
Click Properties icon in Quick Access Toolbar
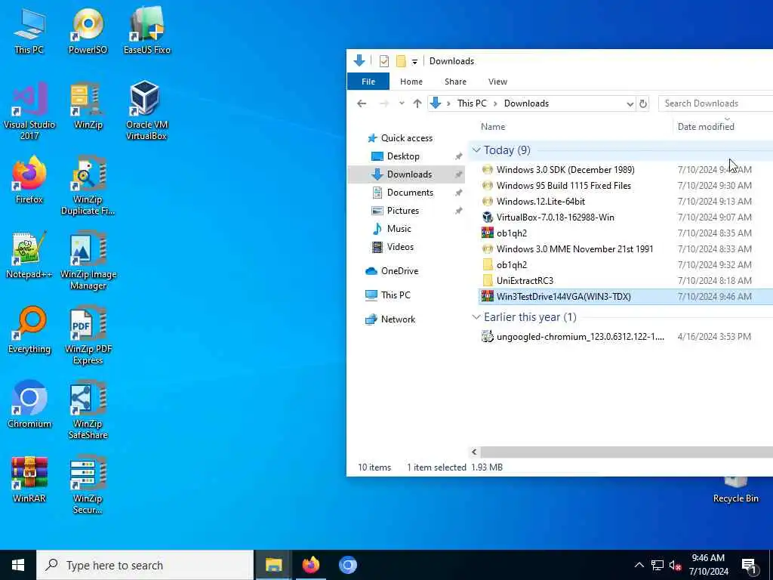(384, 61)
